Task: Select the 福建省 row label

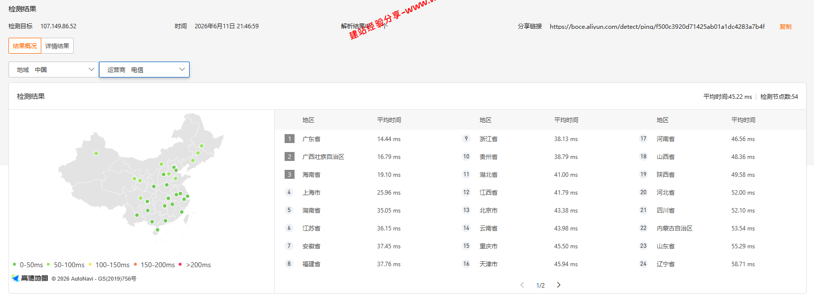Action: point(311,264)
